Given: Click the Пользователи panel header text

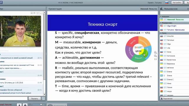Looking at the screenshot, I should coord(171,9).
